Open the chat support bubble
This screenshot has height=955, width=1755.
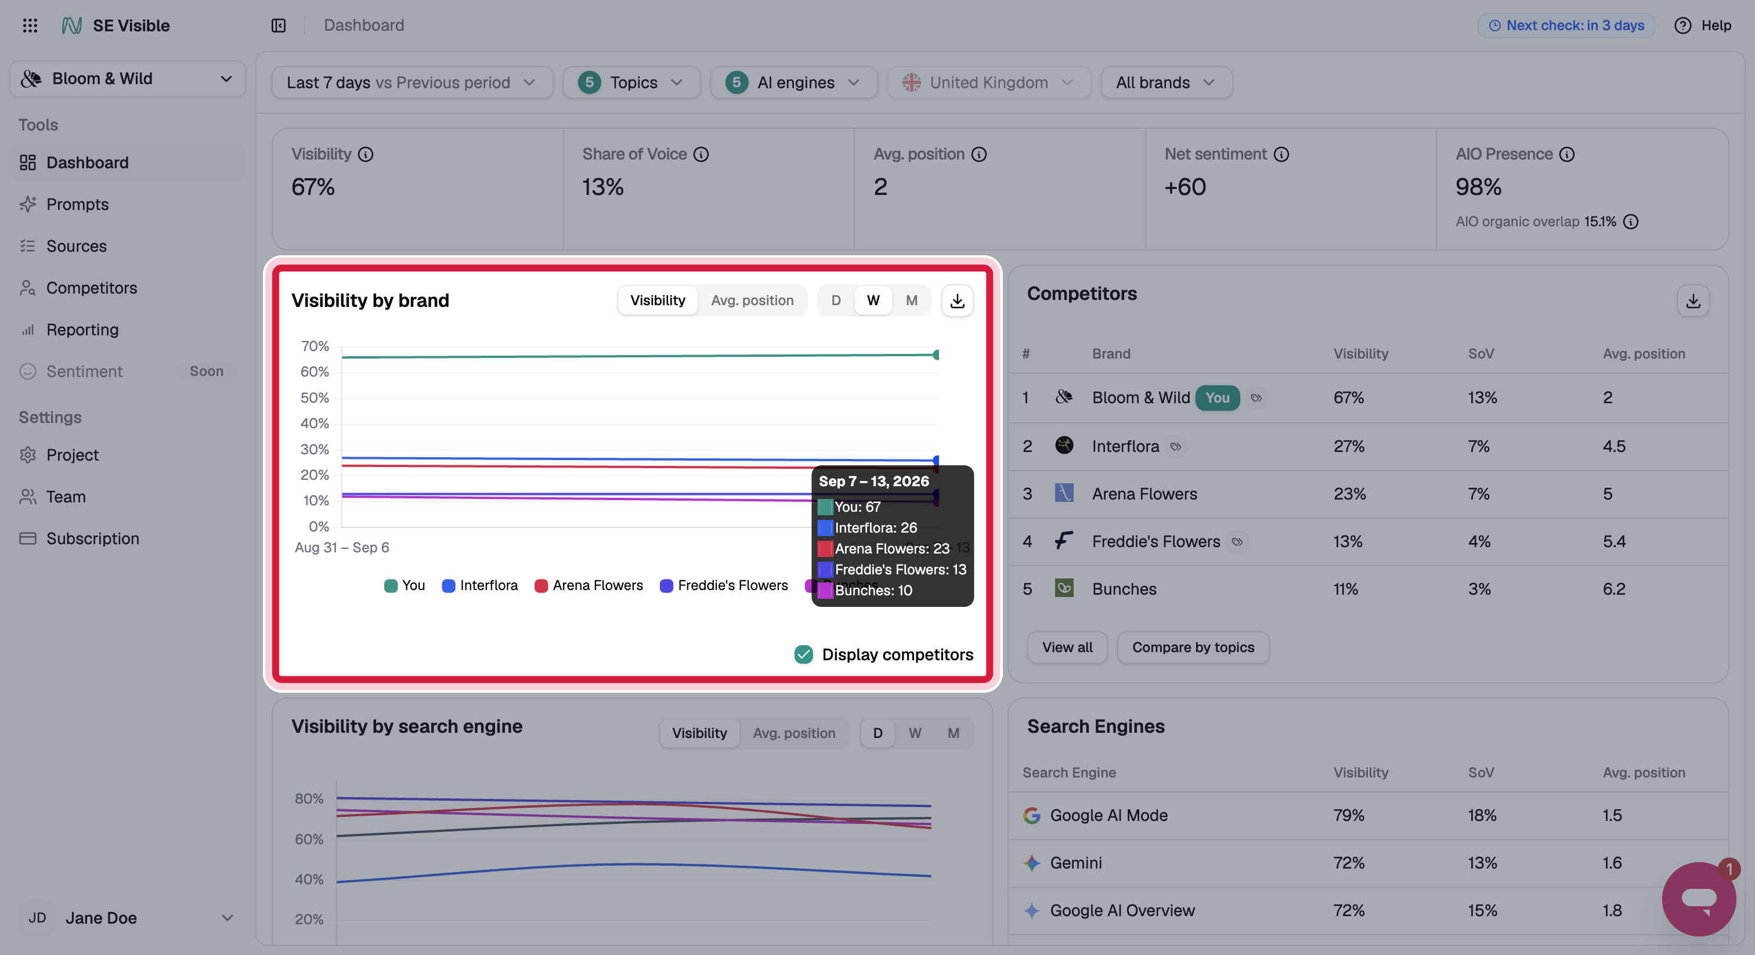(1699, 899)
